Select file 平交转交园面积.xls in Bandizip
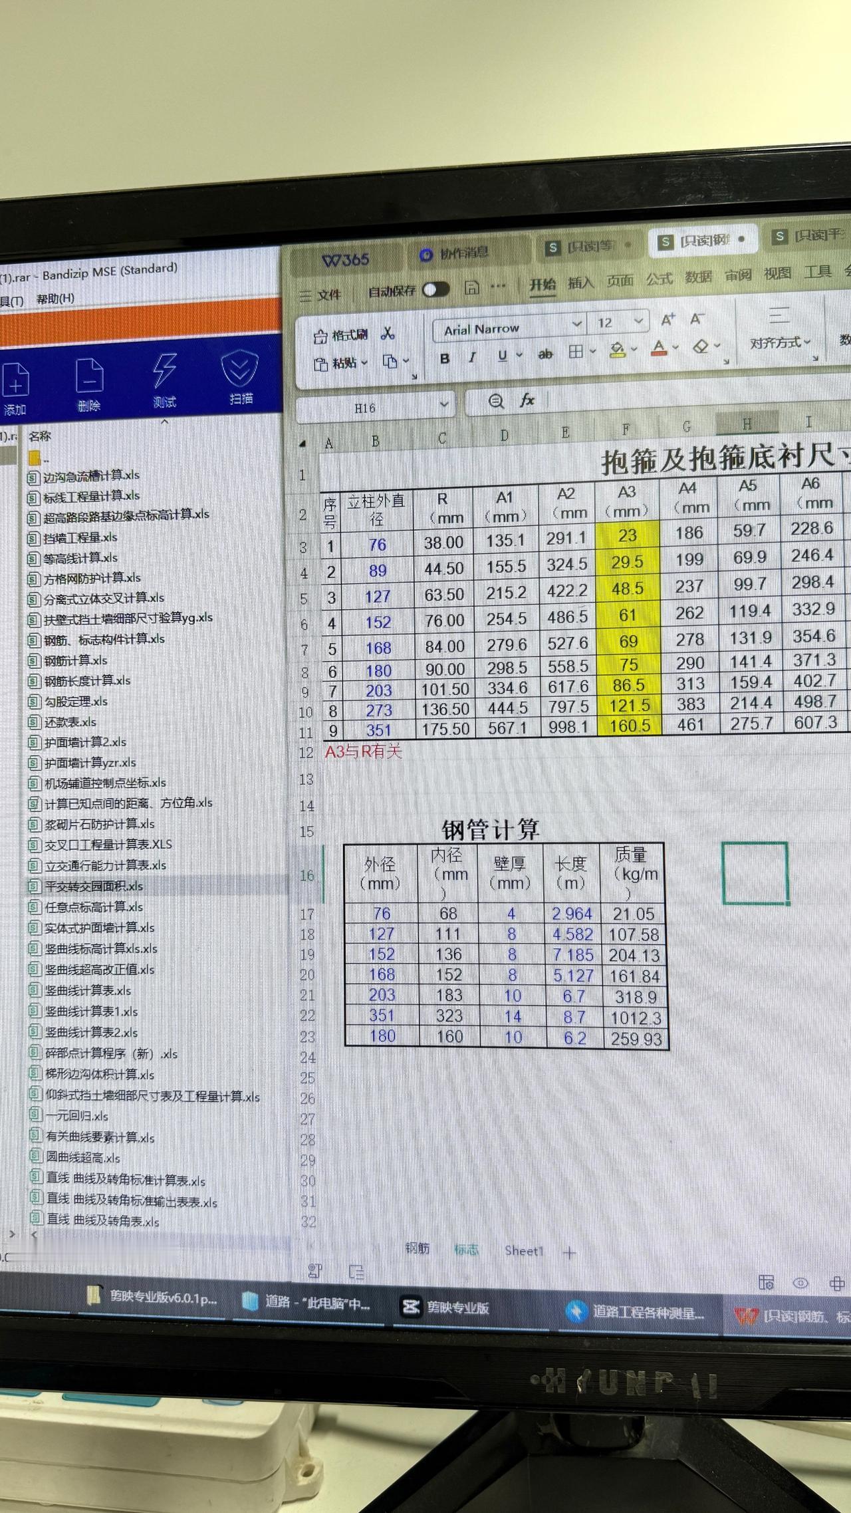Image resolution: width=851 pixels, height=1513 pixels. 94,886
